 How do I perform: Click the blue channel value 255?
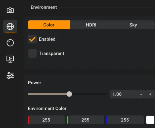[x=125, y=120]
